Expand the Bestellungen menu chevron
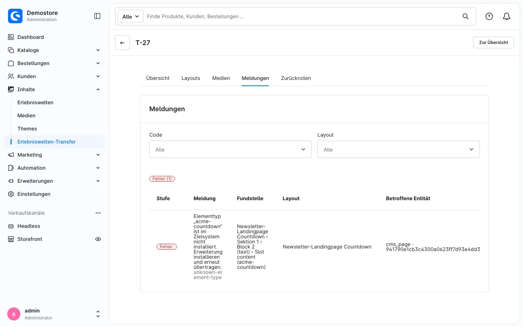This screenshot has width=523, height=327. (x=98, y=63)
